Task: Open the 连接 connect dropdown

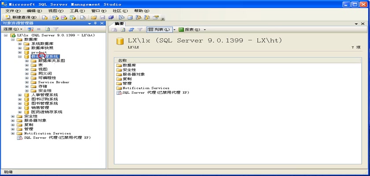Action: tap(13, 29)
